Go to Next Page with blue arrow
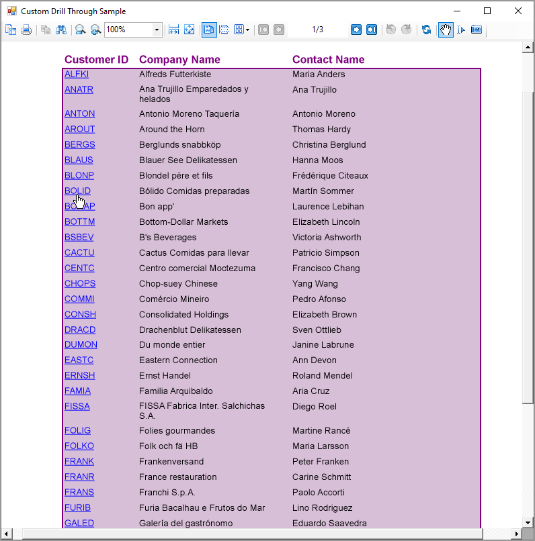Screen dimensions: 535x541 pos(356,30)
